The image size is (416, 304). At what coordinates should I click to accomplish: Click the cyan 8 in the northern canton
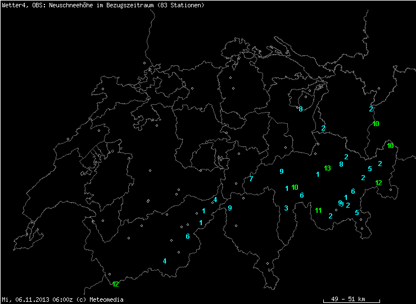click(301, 109)
